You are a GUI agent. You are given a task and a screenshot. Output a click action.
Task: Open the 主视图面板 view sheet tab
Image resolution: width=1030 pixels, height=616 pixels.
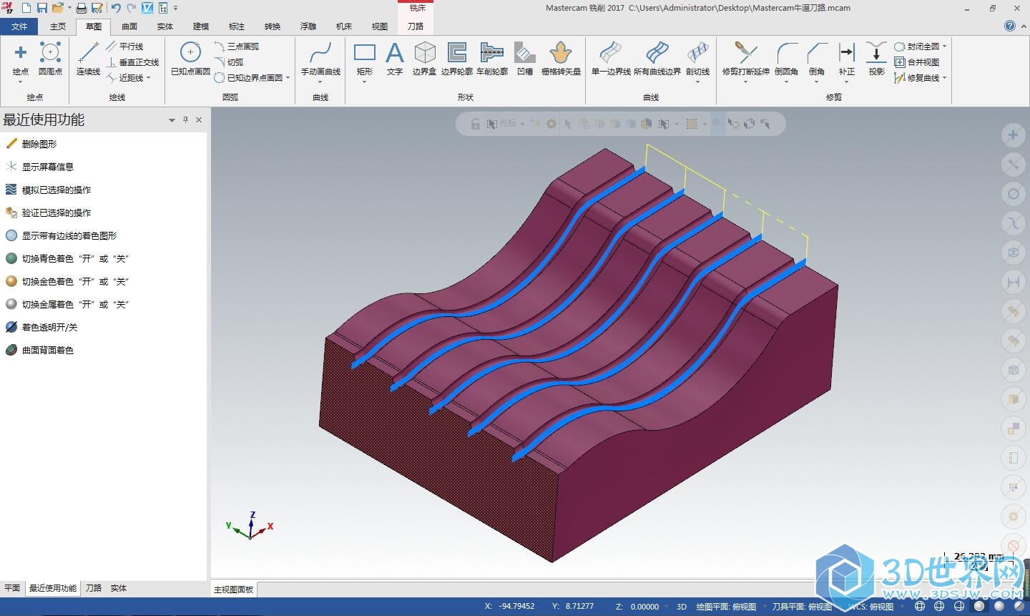tap(234, 590)
